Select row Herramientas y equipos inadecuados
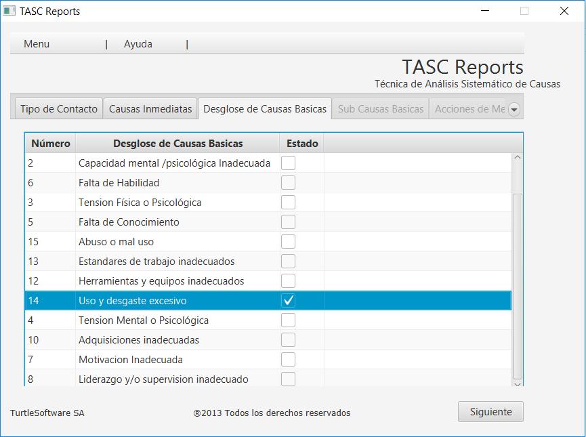This screenshot has height=437, width=586. [268, 280]
